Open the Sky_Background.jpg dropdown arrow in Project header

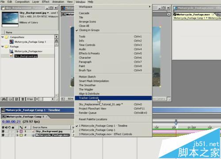(48, 13)
